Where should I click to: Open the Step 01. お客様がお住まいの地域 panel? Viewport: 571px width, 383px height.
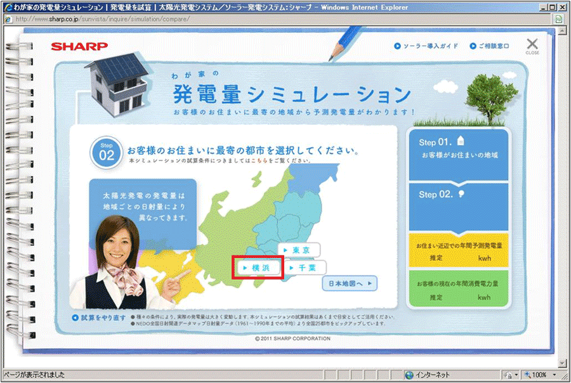point(459,155)
